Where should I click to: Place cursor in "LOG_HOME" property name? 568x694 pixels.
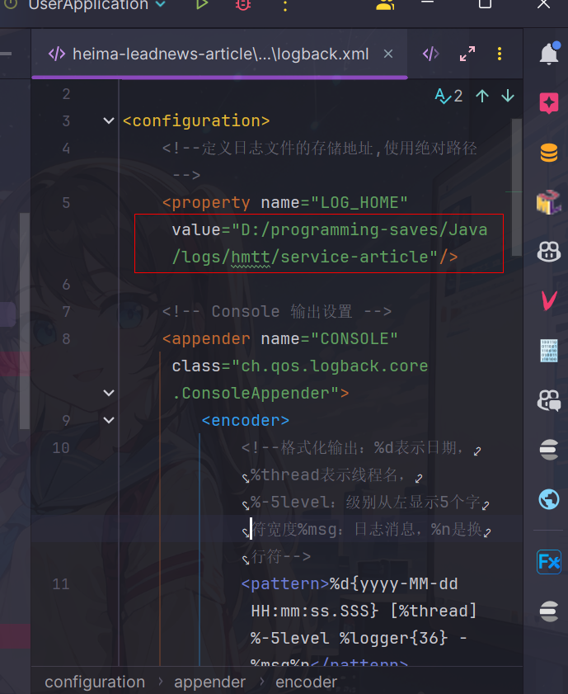(359, 203)
